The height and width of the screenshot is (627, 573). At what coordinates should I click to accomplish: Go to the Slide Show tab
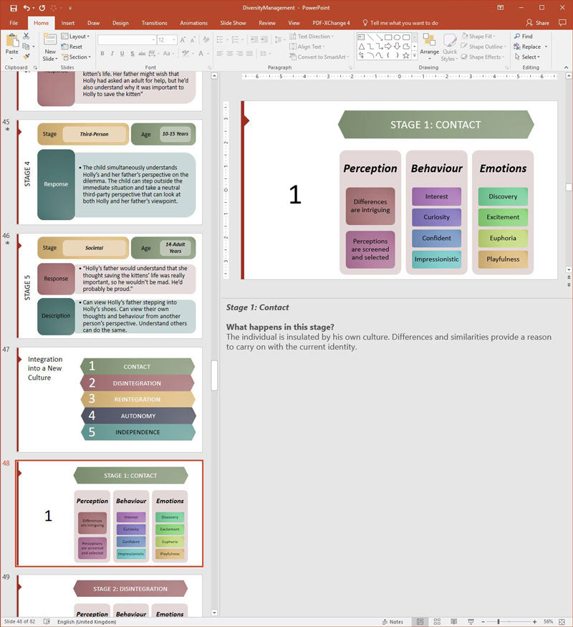tap(233, 23)
